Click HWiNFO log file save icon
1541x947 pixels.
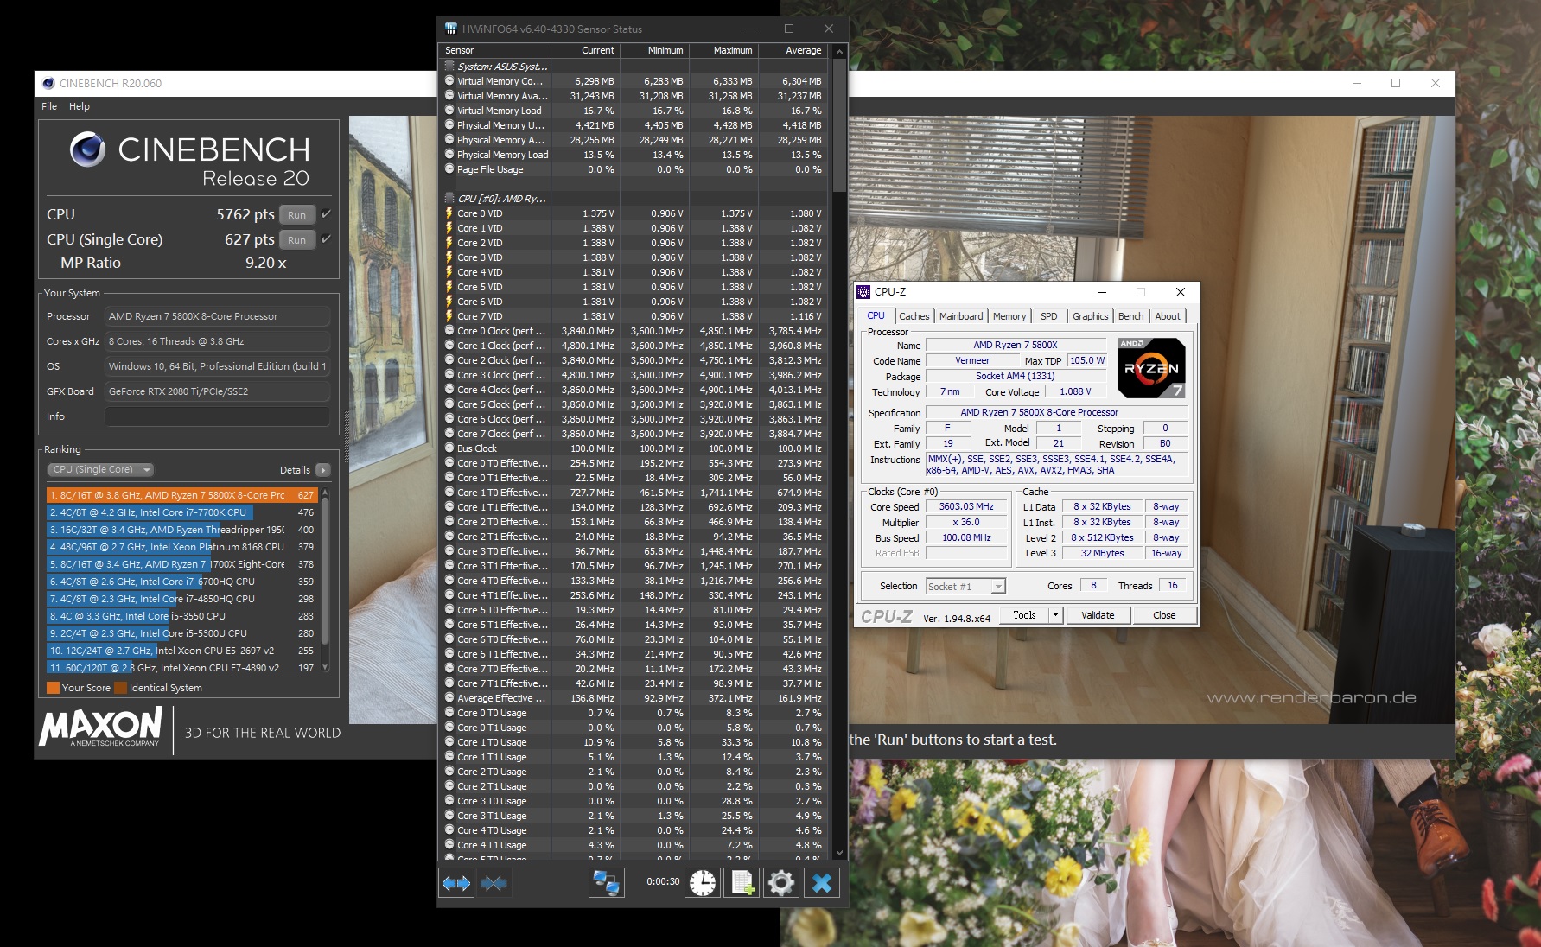(x=742, y=883)
